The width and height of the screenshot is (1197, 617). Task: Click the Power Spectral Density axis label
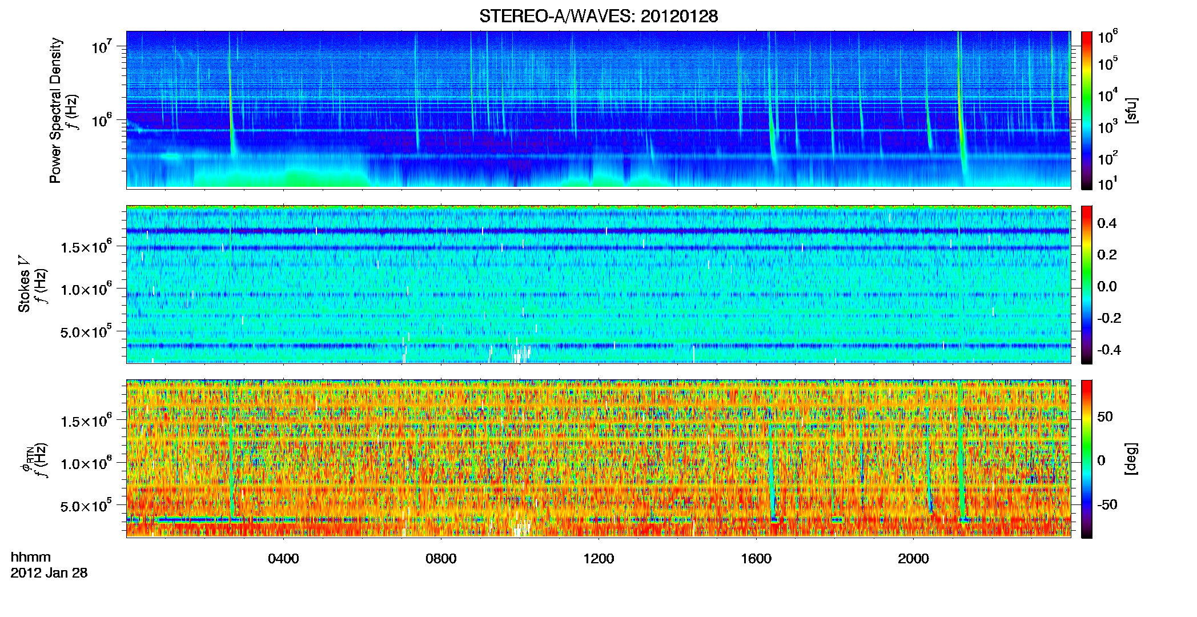[55, 110]
